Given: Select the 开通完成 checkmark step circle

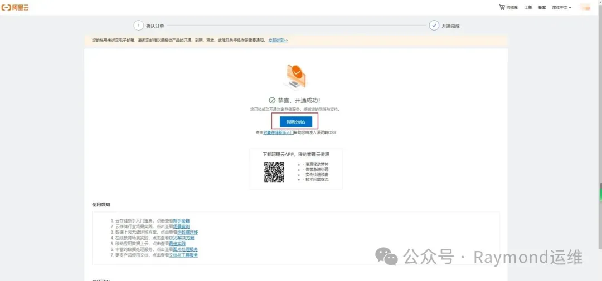Looking at the screenshot, I should point(434,26).
